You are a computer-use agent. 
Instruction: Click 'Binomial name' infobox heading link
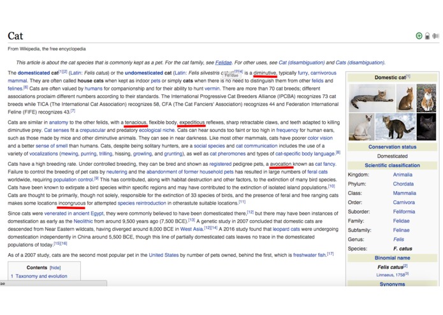tap(392, 258)
